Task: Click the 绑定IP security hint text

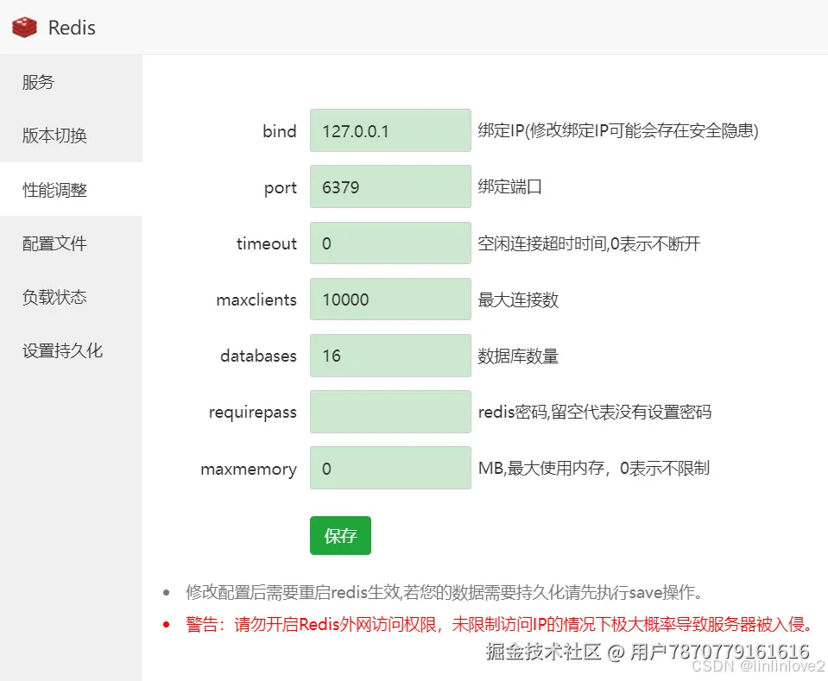Action: coord(618,130)
